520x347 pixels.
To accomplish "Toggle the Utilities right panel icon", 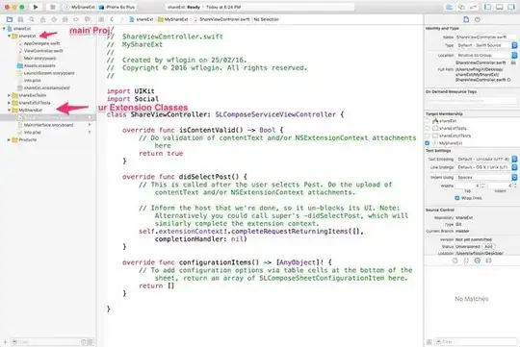I will pyautogui.click(x=511, y=7).
